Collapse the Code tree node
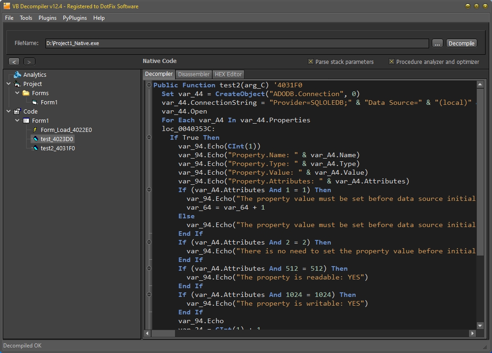 (8, 112)
